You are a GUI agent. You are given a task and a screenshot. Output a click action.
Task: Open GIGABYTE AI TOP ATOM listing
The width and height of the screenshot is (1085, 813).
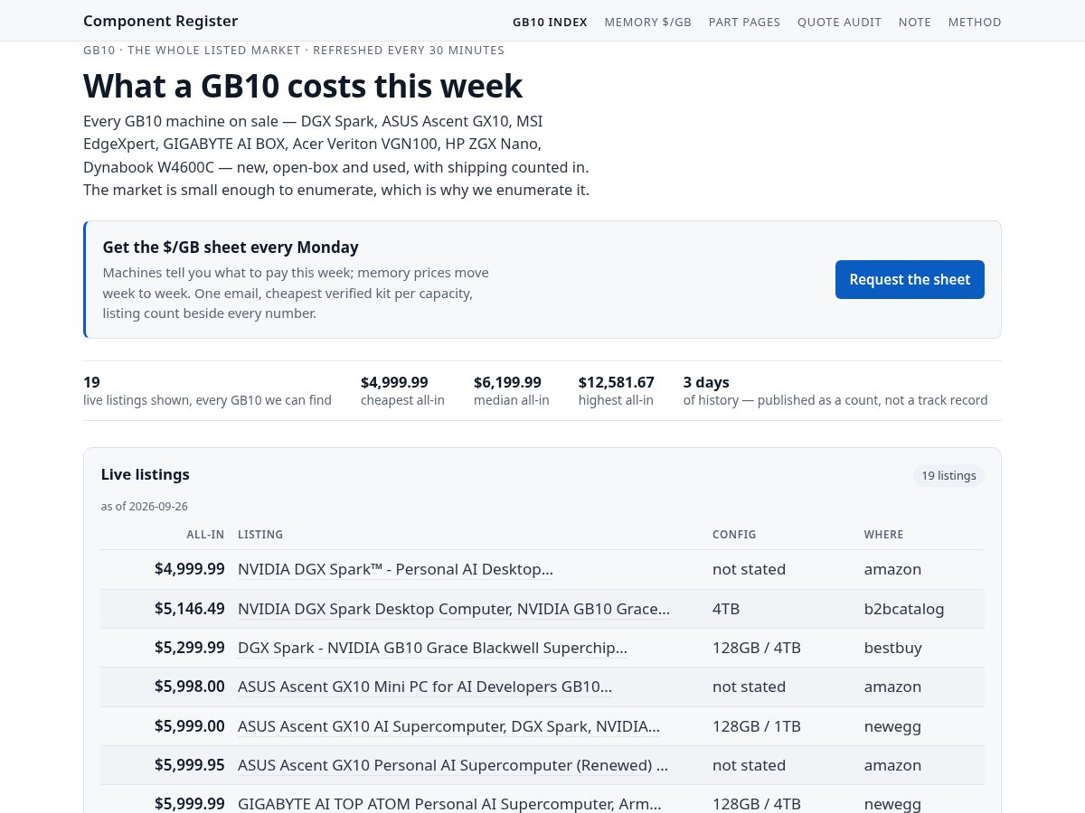pyautogui.click(x=449, y=804)
